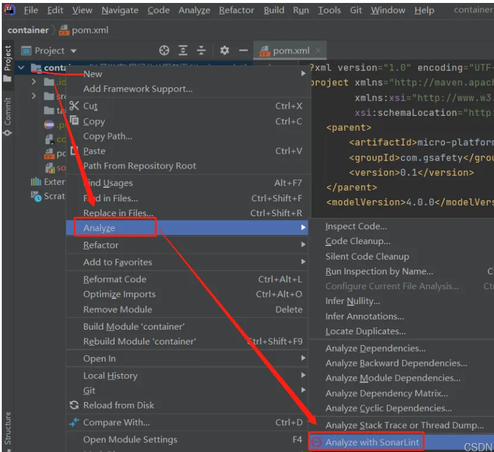Choose Reformat Code option
This screenshot has height=452, width=494.
(x=115, y=279)
